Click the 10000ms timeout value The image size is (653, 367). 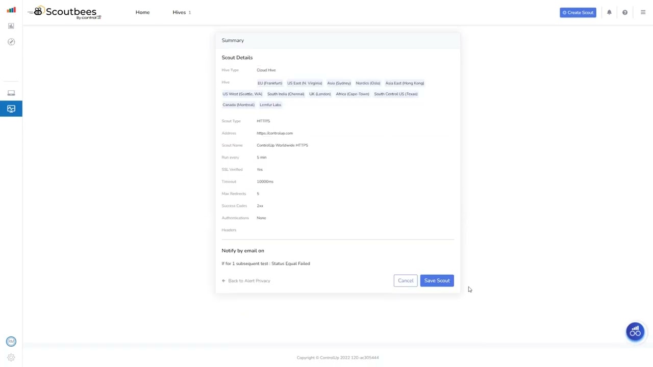265,181
